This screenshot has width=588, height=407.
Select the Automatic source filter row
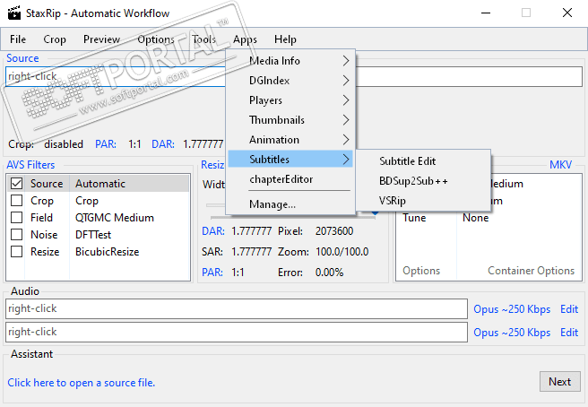(99, 184)
